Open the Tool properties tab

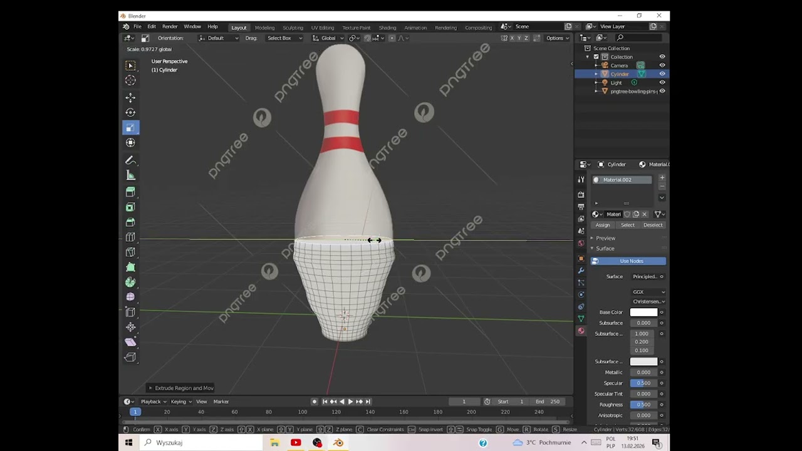pyautogui.click(x=581, y=180)
